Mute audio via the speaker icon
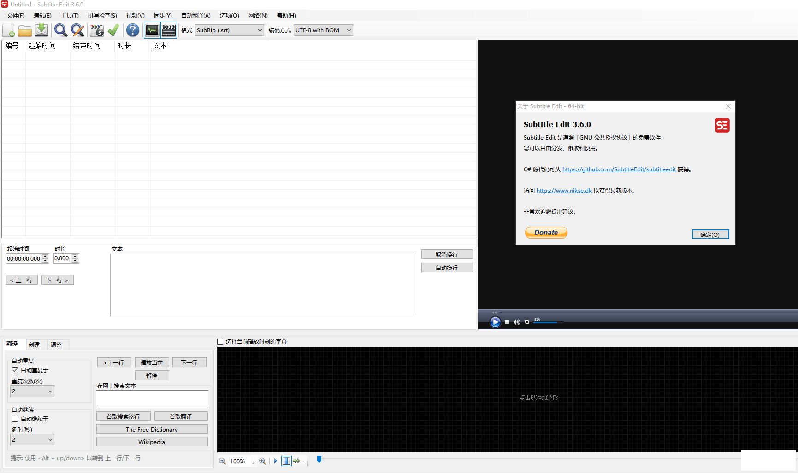The height and width of the screenshot is (473, 798). (x=517, y=322)
